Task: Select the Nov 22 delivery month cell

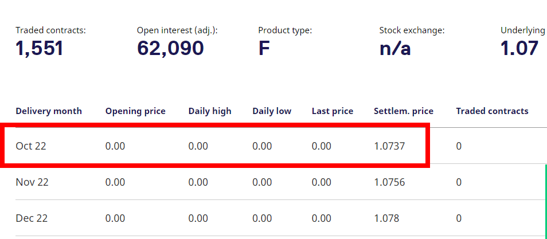Action: tap(32, 182)
